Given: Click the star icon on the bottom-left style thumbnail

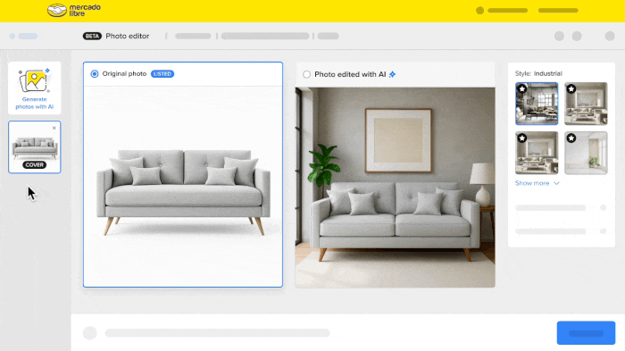Looking at the screenshot, I should tap(522, 138).
